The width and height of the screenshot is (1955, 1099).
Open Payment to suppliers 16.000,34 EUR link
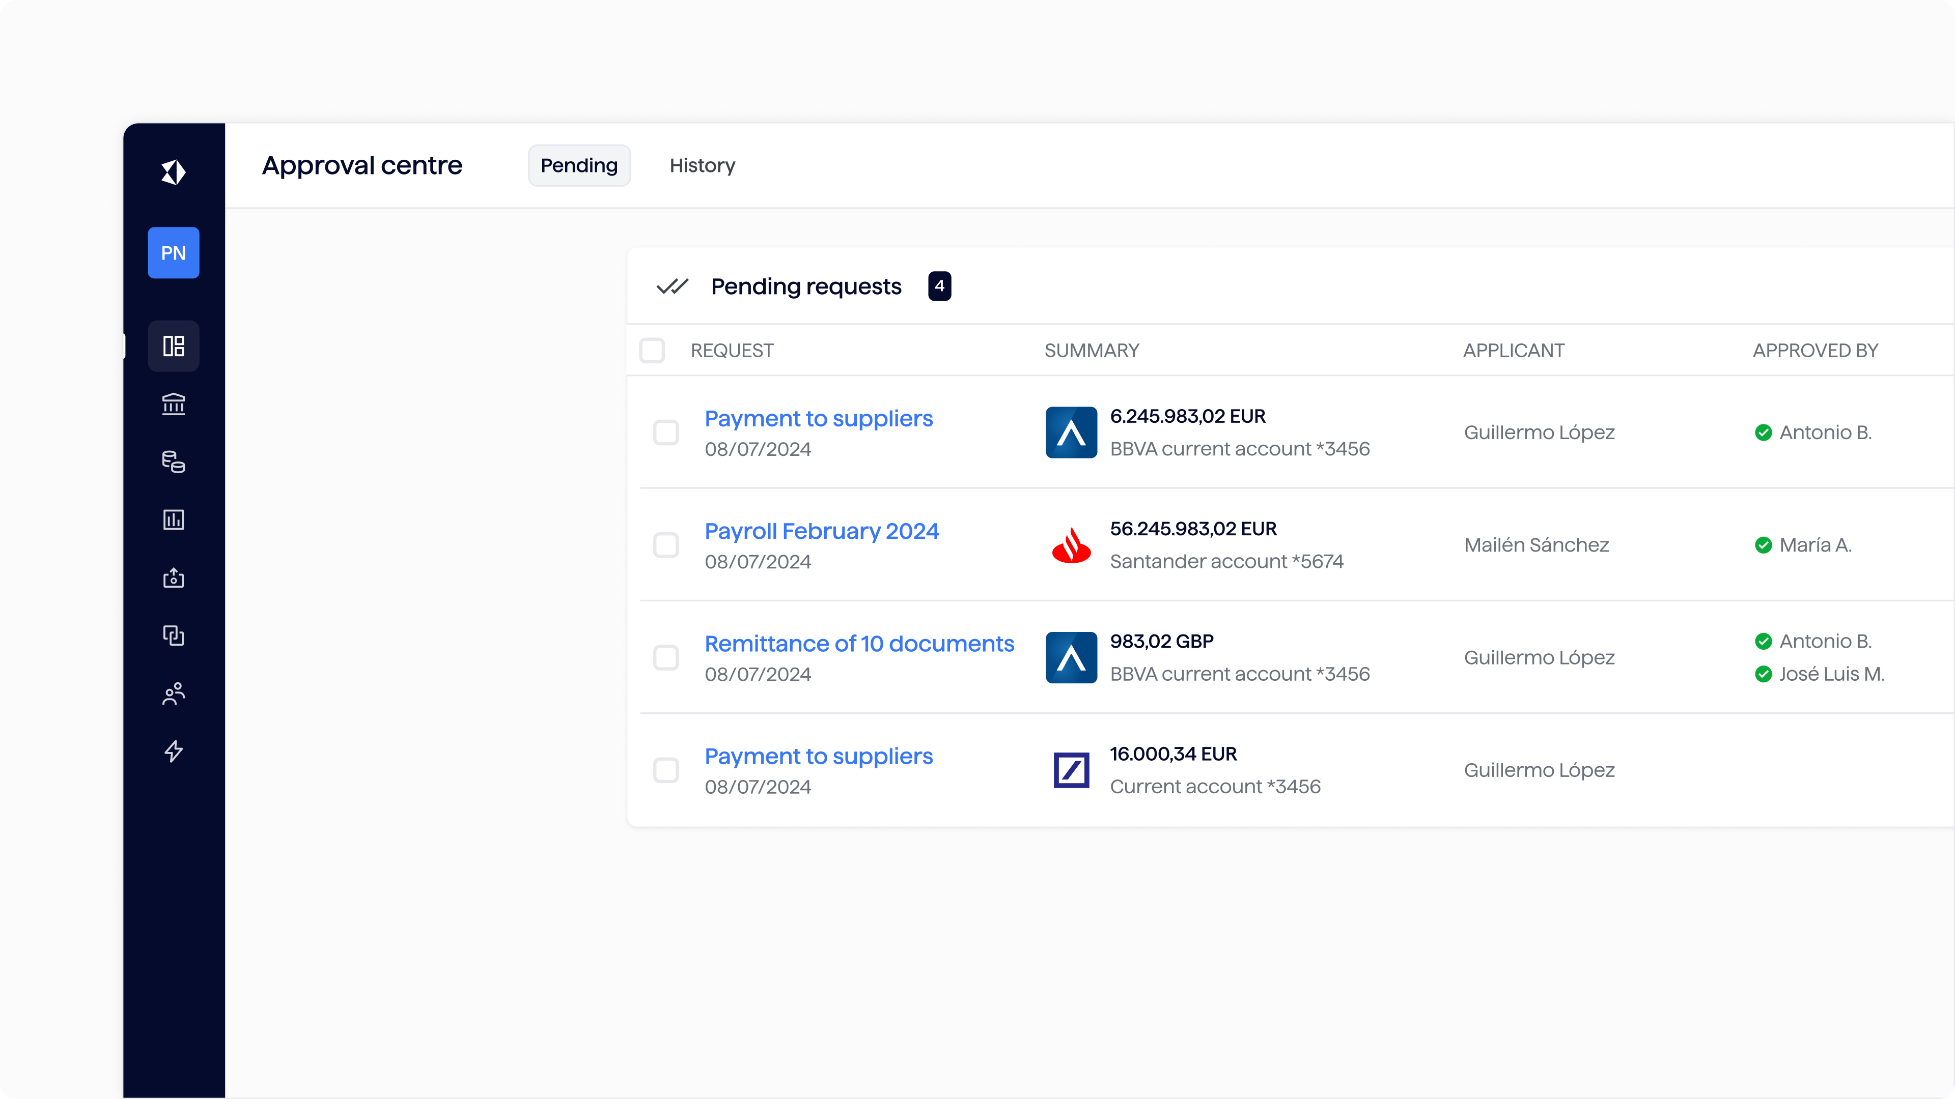tap(818, 756)
